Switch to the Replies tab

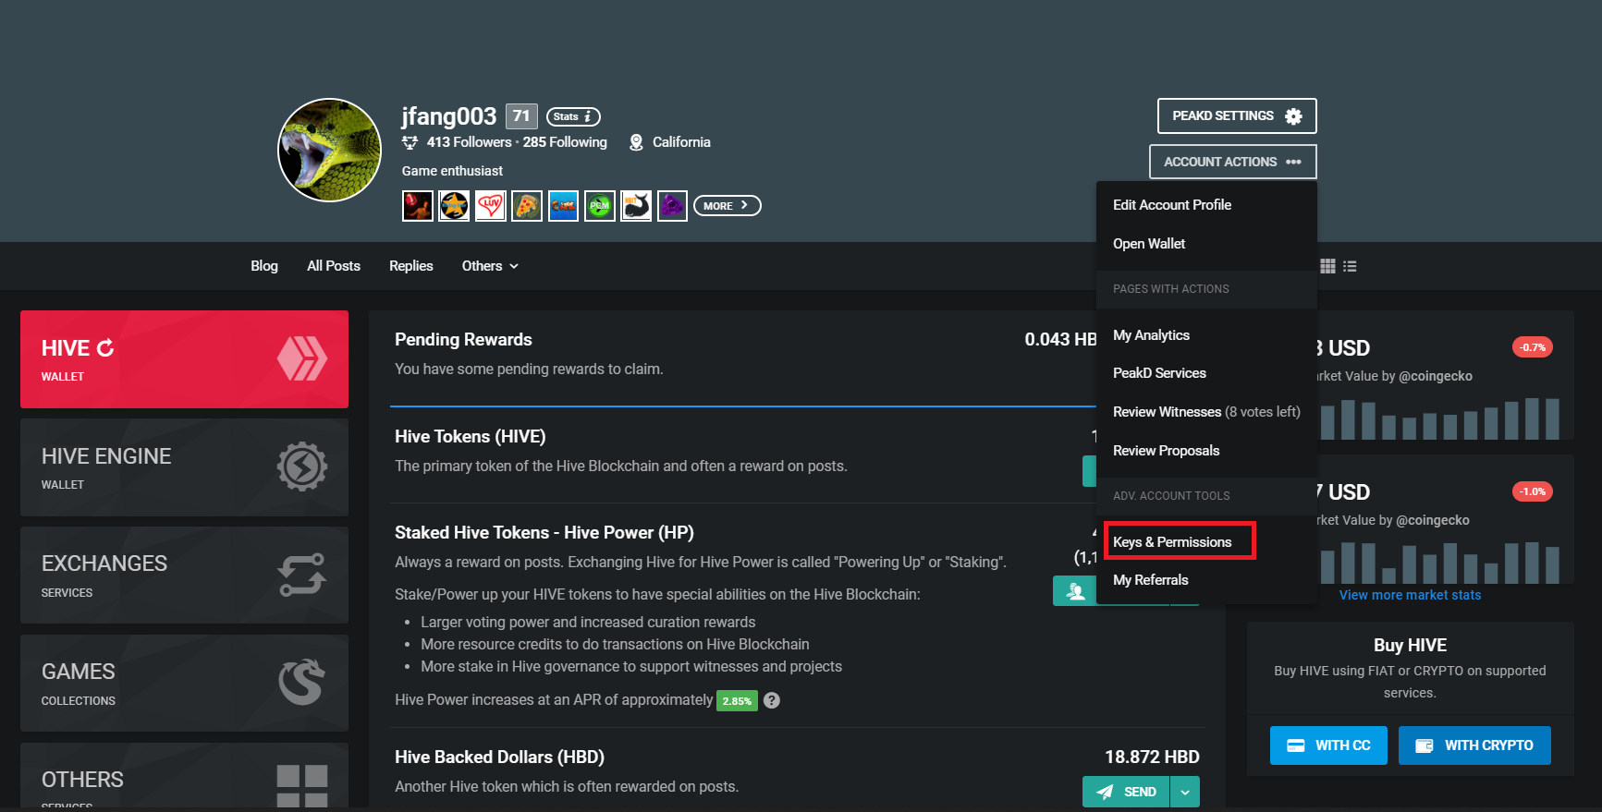(411, 266)
